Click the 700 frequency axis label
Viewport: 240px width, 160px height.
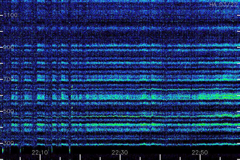pyautogui.click(x=9, y=79)
